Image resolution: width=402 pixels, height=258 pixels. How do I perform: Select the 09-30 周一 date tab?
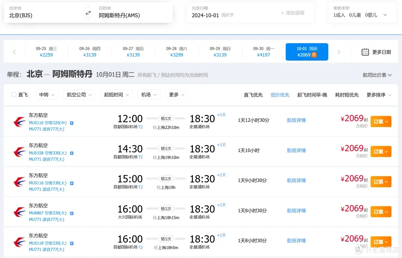264,52
